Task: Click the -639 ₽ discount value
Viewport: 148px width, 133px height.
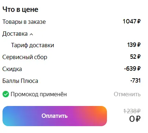Action: 132,69
